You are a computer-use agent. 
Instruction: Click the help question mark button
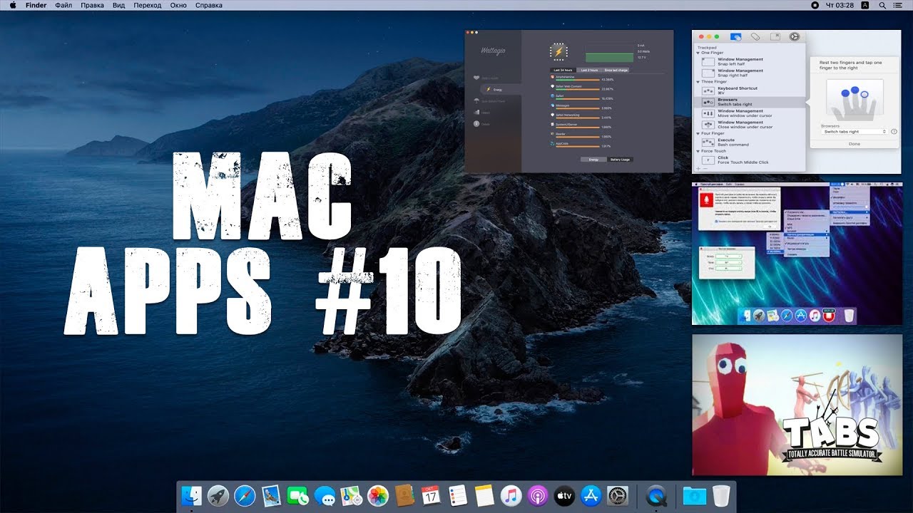point(894,132)
